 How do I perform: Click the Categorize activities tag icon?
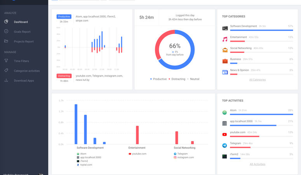[x=6, y=70]
